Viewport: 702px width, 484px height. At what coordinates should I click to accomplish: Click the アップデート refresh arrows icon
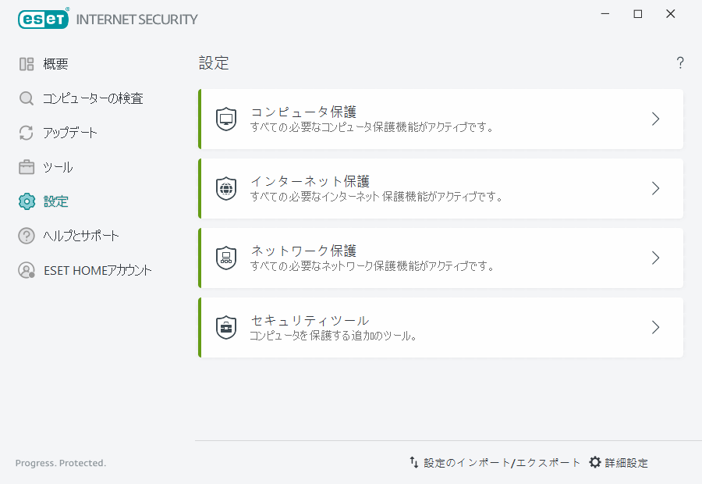[26, 132]
